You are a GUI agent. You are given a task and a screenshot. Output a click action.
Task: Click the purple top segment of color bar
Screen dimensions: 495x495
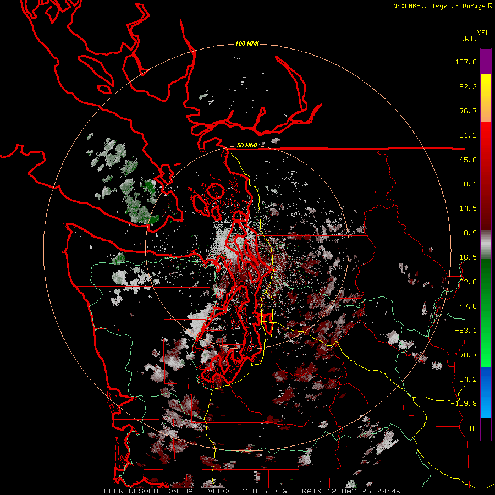(486, 61)
